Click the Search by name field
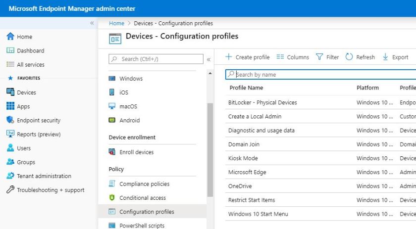The width and height of the screenshot is (416, 229). coord(322,75)
